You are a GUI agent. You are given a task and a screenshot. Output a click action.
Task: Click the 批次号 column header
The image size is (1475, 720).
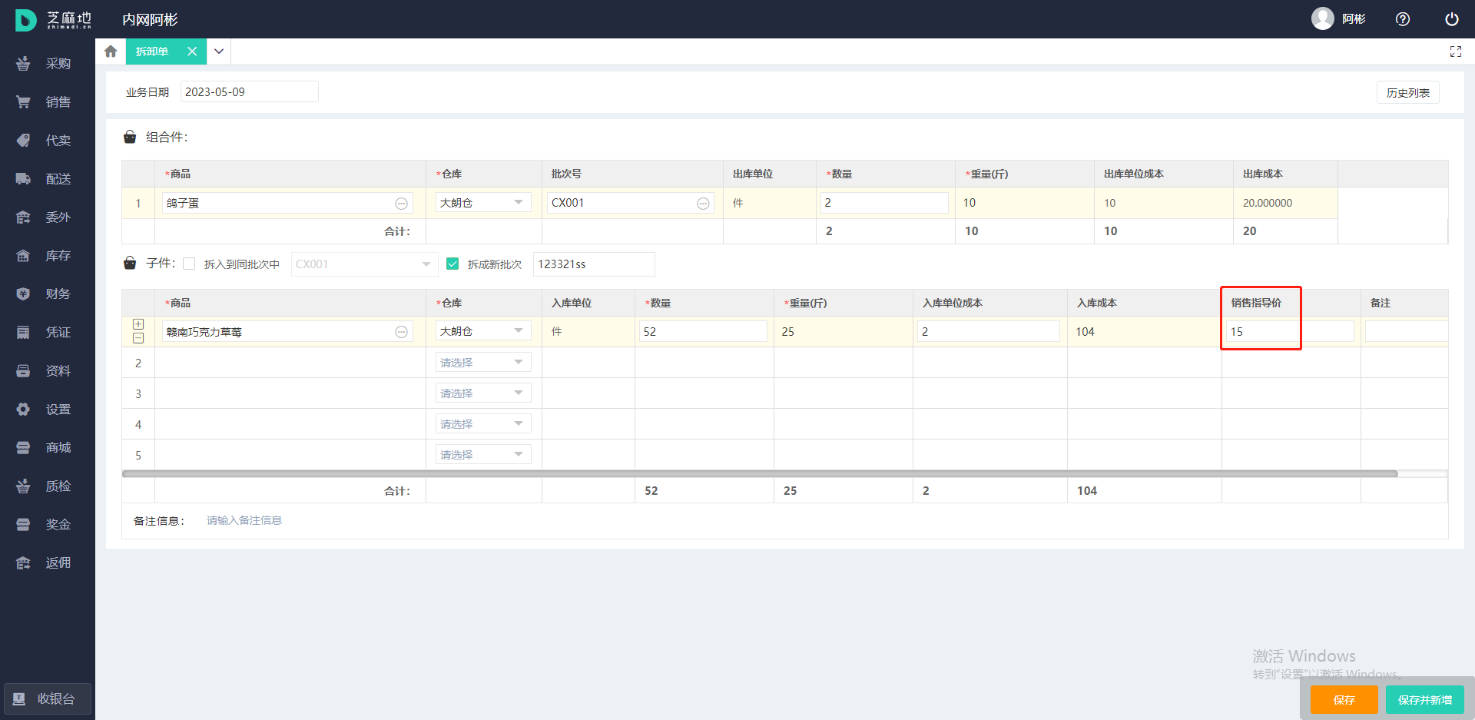pyautogui.click(x=566, y=174)
